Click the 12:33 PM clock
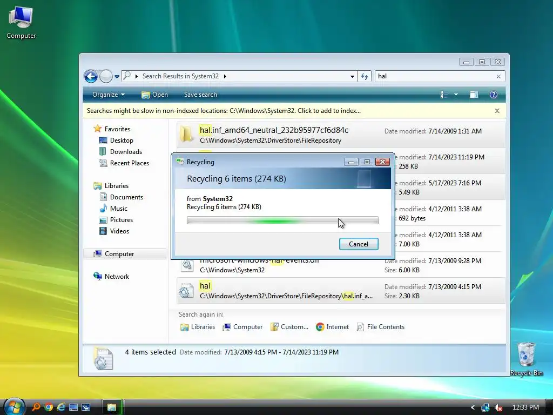553x415 pixels. point(525,407)
